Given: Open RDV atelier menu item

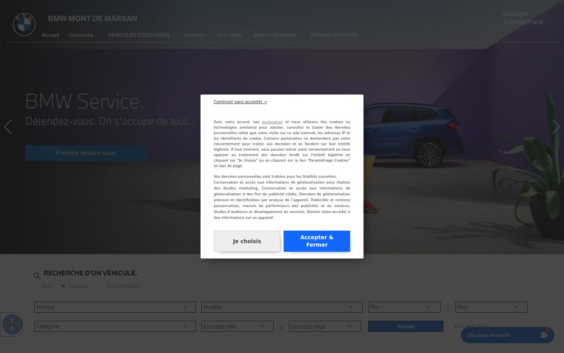Looking at the screenshot, I should click(230, 35).
